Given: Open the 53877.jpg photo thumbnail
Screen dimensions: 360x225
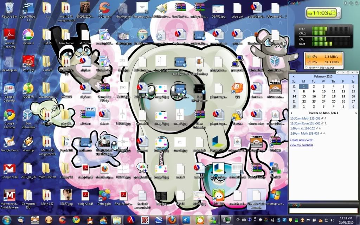Looking at the screenshot, I should [66, 198].
